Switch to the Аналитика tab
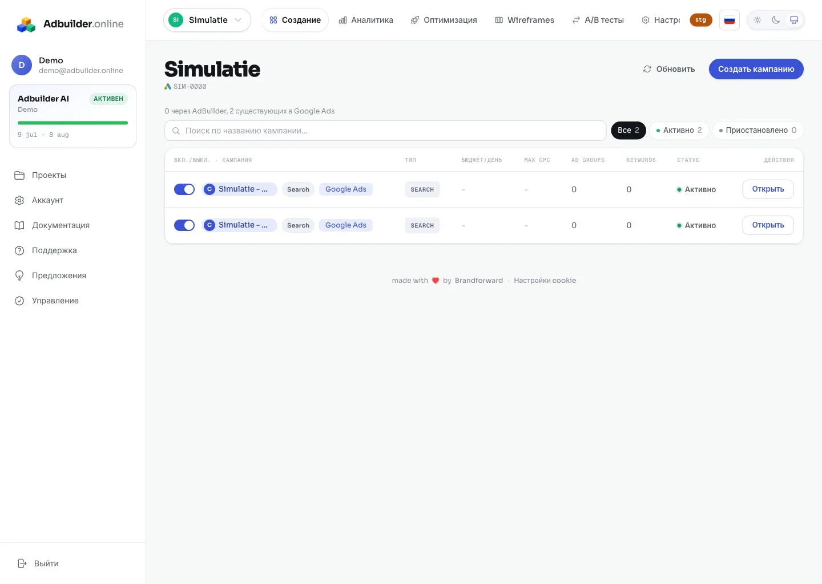This screenshot has height=584, width=822. click(x=366, y=20)
